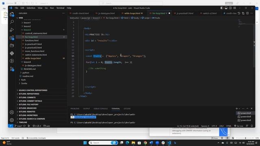Toggle primary sidebar layout icon in title bar
The image size is (260, 146).
pyautogui.click(x=222, y=8)
